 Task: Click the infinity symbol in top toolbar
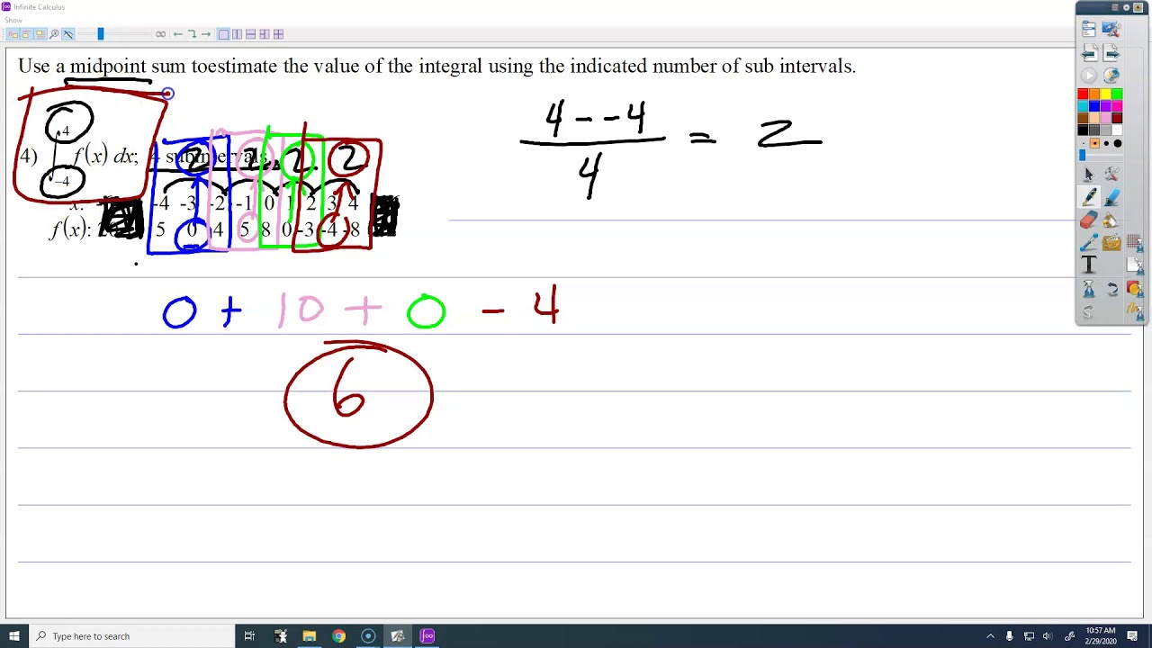click(160, 34)
